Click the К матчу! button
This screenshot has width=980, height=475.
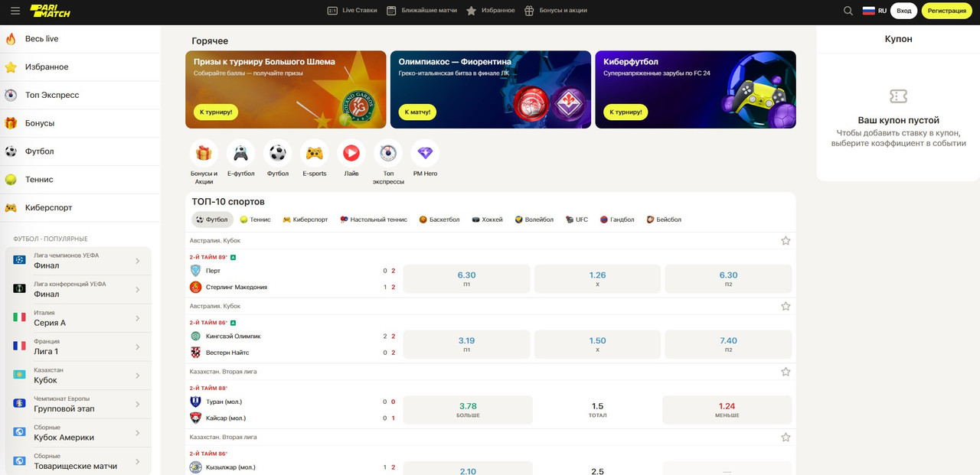point(417,112)
